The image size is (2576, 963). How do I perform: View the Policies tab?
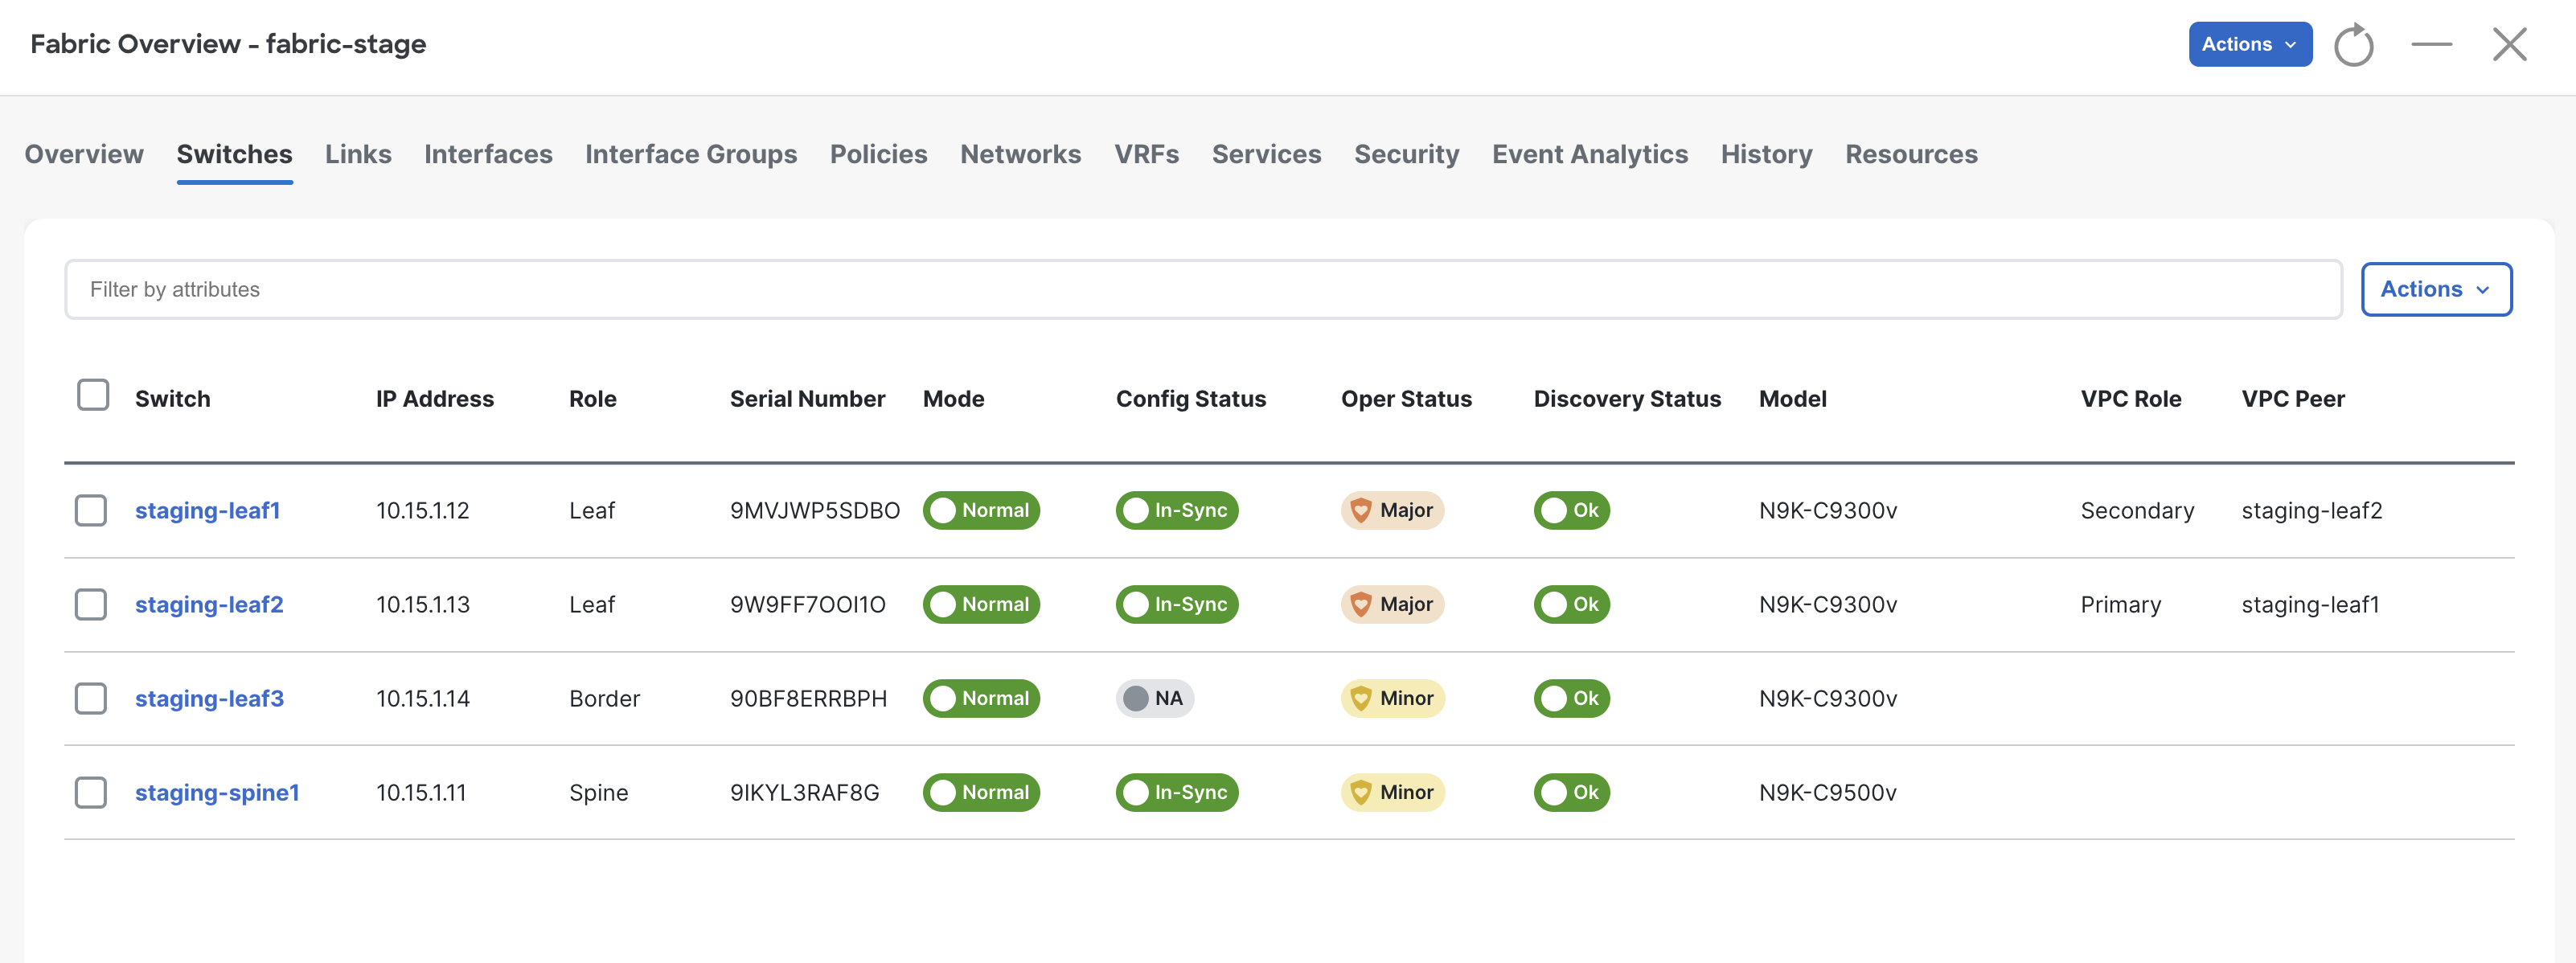point(878,155)
